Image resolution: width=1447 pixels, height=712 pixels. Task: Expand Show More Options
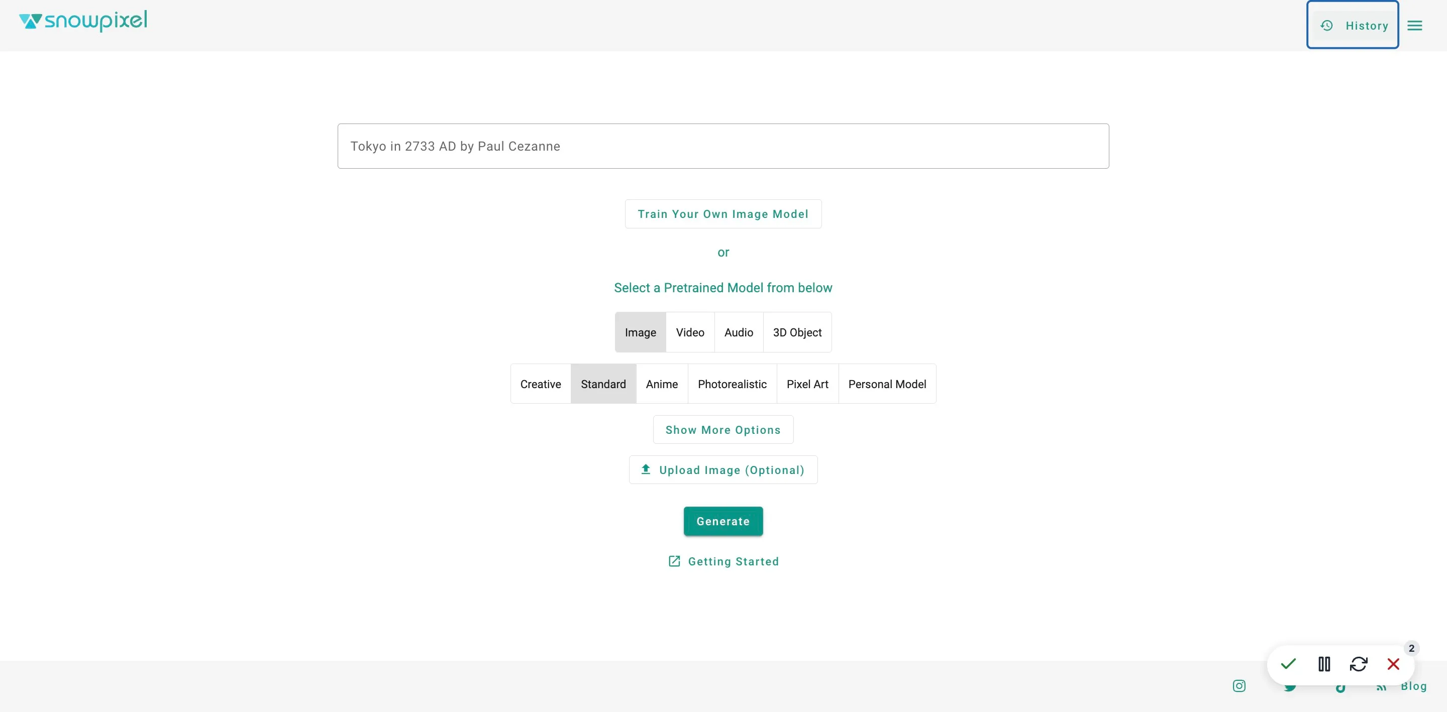tap(723, 429)
